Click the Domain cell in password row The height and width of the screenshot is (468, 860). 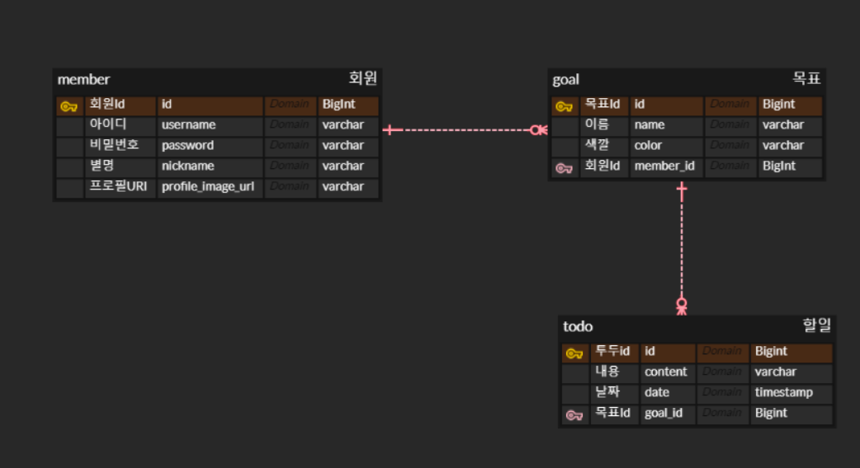pos(291,146)
